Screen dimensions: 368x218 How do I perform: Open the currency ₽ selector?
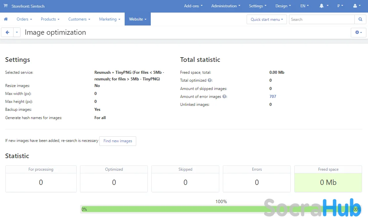coord(340,6)
